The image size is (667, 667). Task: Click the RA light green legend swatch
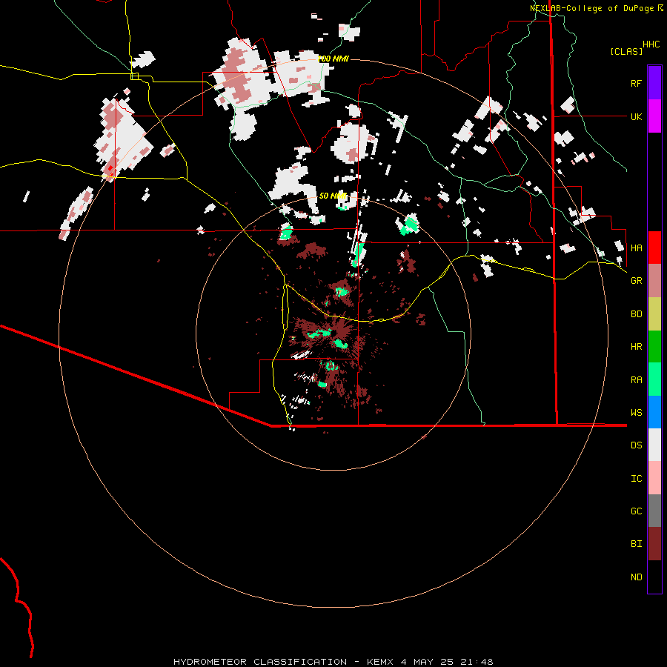click(x=654, y=379)
